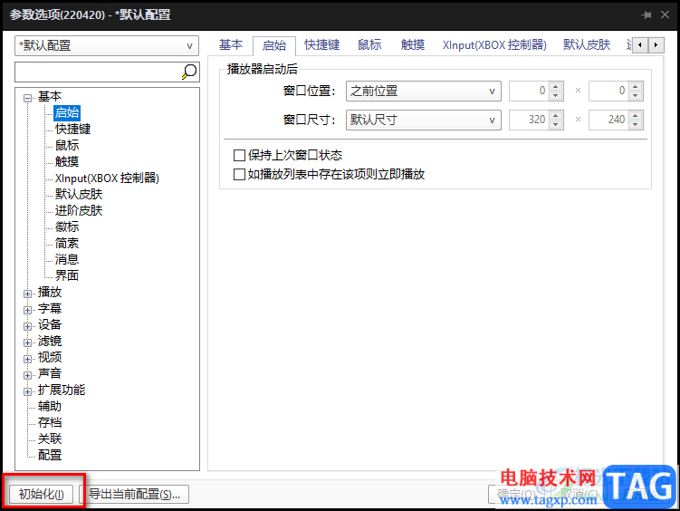The image size is (680, 511).
Task: Select 快捷键 in the settings tree
Action: tap(72, 129)
